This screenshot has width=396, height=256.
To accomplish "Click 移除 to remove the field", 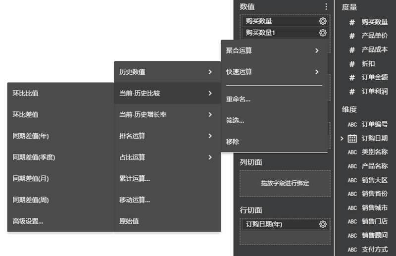I will pyautogui.click(x=233, y=142).
